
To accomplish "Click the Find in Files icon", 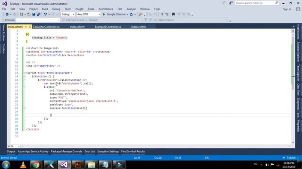I will point(141,15).
